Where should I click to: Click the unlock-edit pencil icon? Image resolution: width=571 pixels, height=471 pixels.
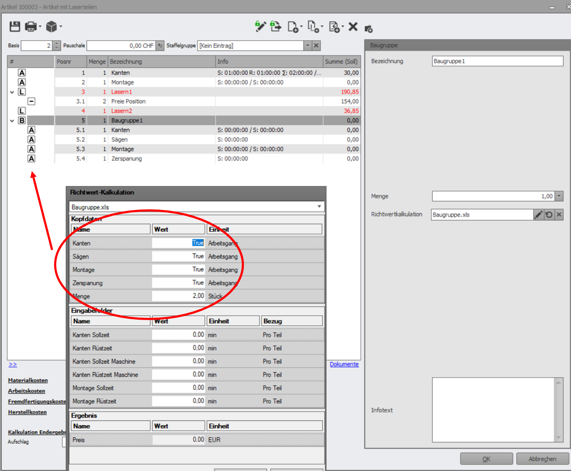260,26
